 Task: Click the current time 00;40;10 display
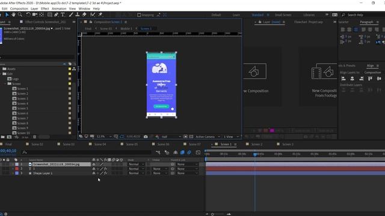pos(8,151)
